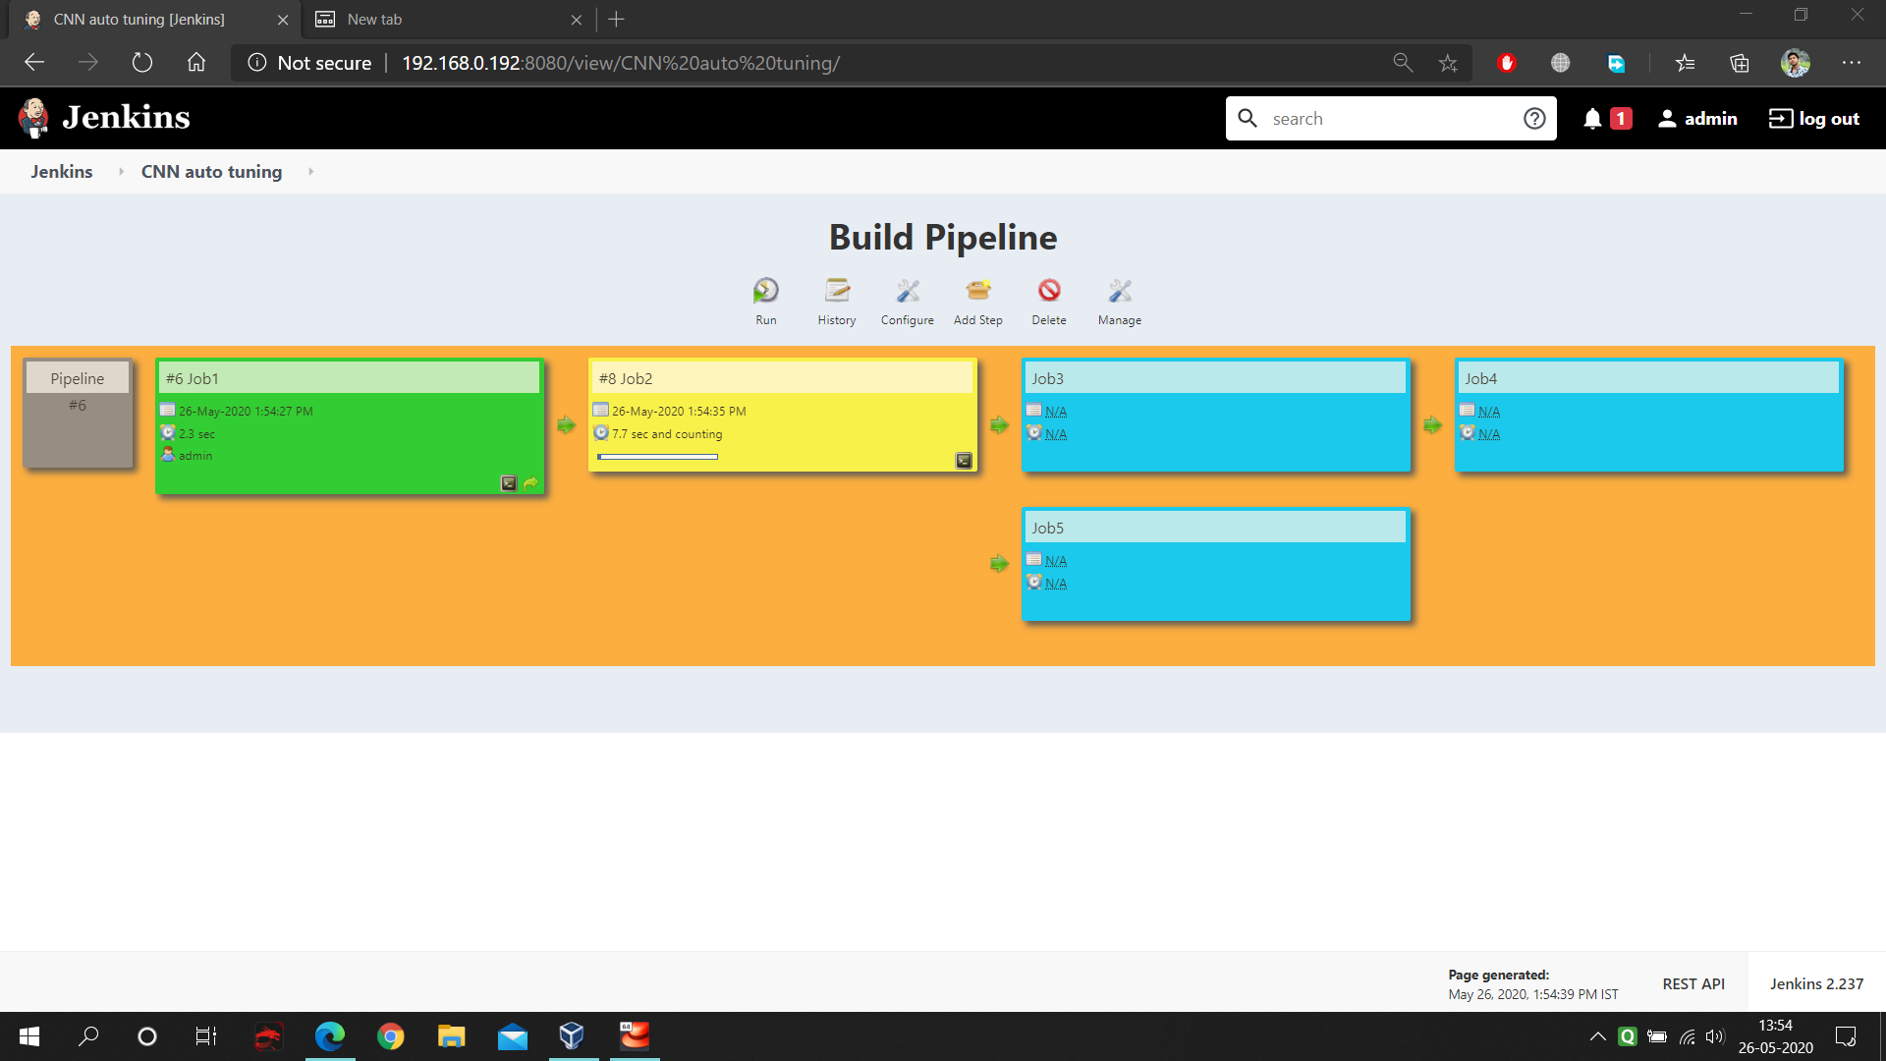Open the browser favorites list icon

click(1686, 63)
